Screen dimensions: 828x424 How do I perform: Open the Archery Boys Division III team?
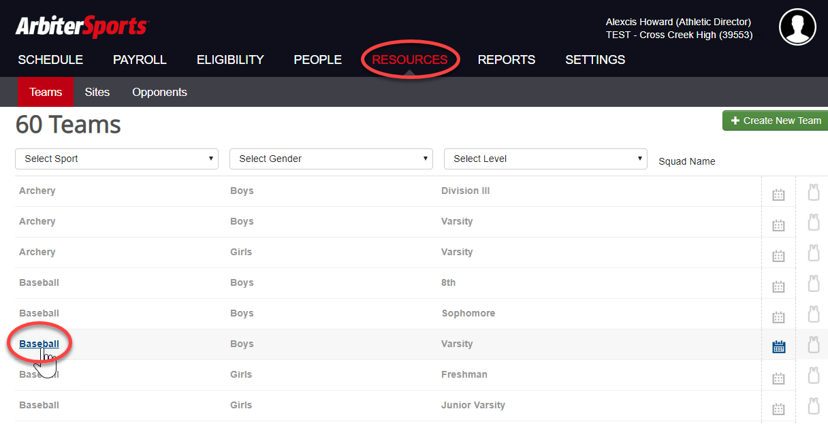pos(37,191)
